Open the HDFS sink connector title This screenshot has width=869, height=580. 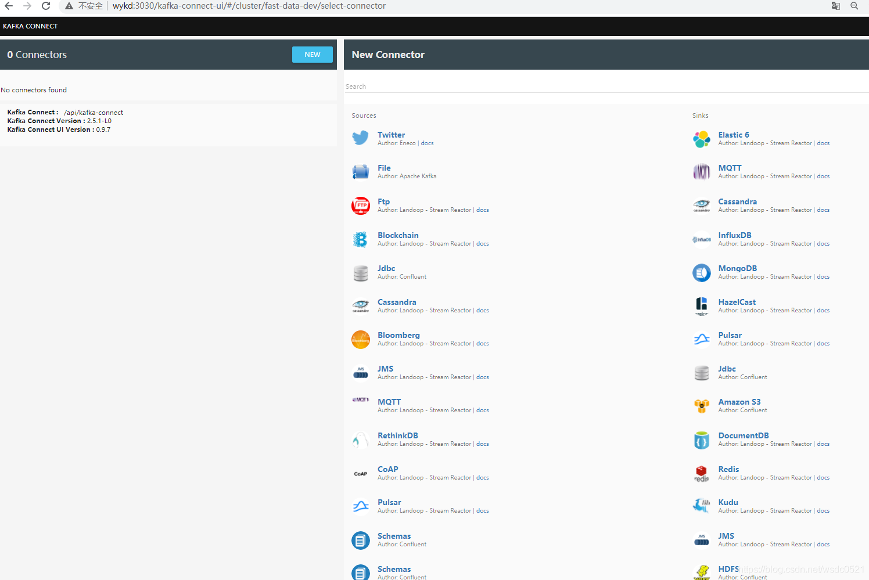tap(728, 569)
